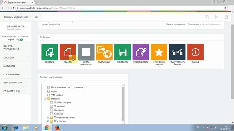The image size is (234, 131).
Task: Check the Подбор товаров checkbox
Action: [x=52, y=103]
